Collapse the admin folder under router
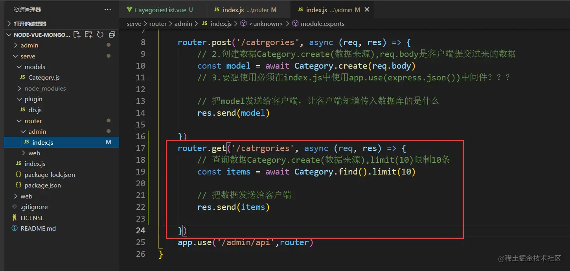 click(x=37, y=131)
